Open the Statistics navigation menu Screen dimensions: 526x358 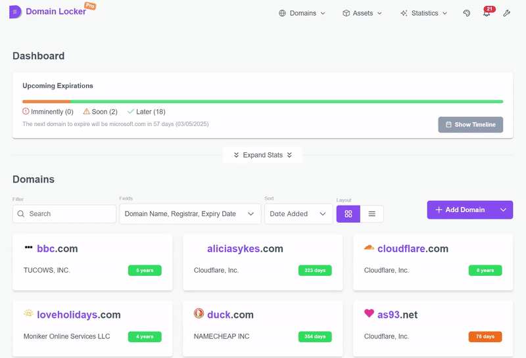(423, 13)
